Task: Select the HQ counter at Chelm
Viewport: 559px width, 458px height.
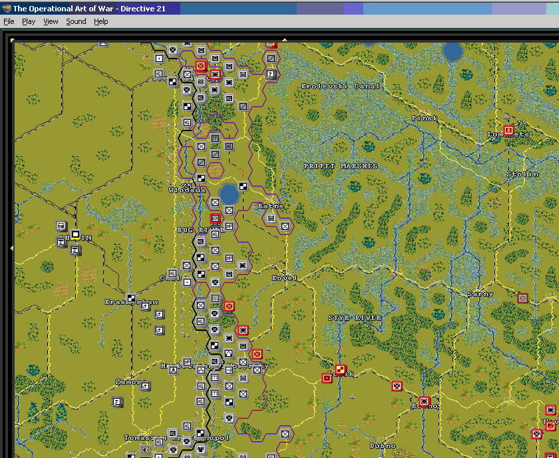Action: point(173,274)
